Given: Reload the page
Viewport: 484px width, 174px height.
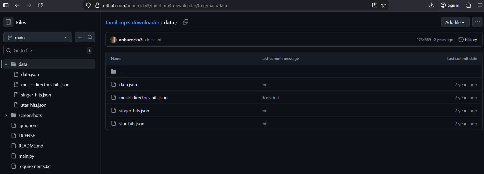Looking at the screenshot, I should tap(40, 5).
